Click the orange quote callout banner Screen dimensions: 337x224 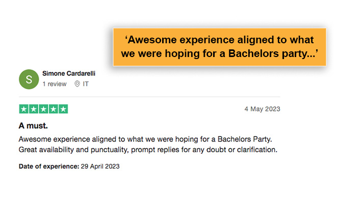[x=220, y=47]
